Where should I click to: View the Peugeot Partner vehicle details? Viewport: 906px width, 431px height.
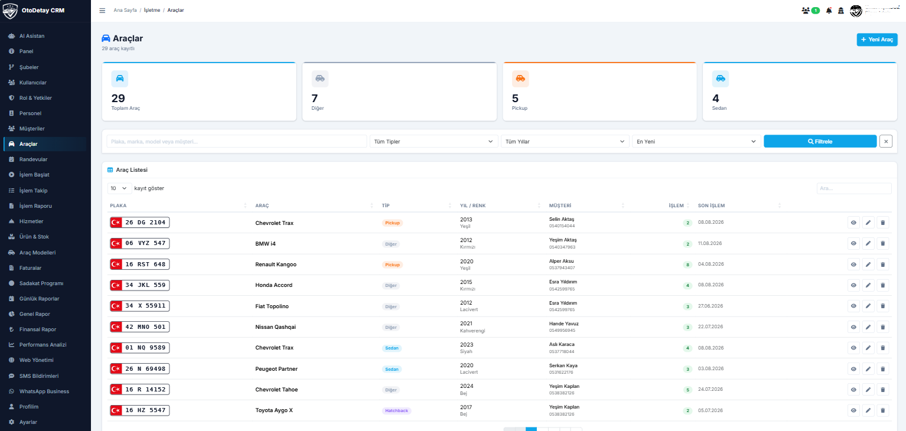(853, 369)
